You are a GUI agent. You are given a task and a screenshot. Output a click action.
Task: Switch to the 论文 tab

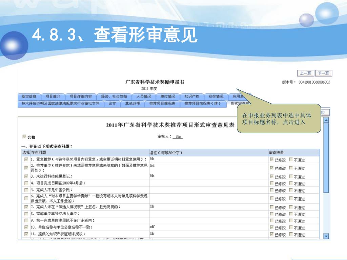(113, 104)
